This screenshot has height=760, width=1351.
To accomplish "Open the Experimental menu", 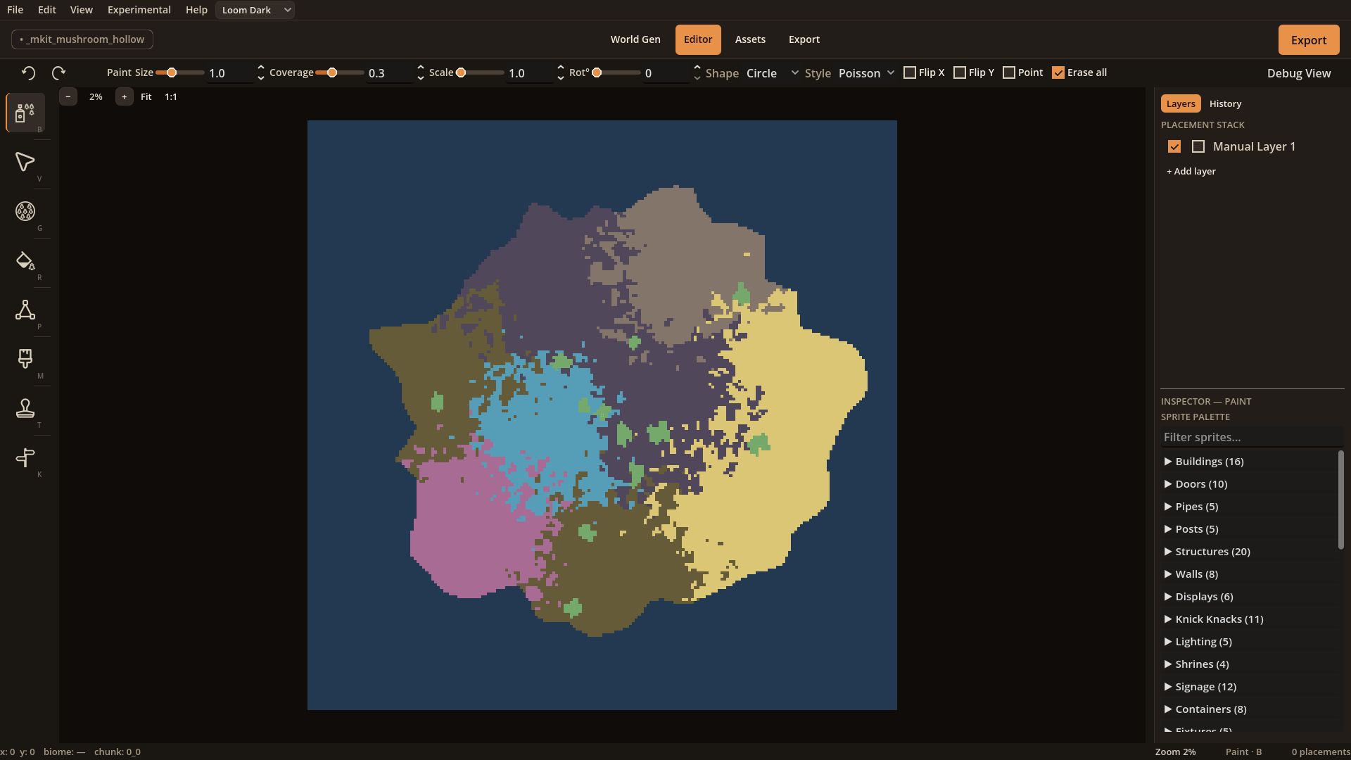I will point(139,10).
